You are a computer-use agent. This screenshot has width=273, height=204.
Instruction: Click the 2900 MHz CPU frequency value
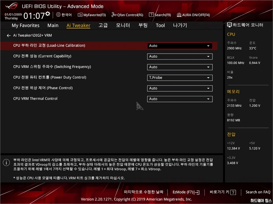[234, 48]
